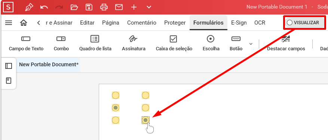This screenshot has width=328, height=140.
Task: Send document by email envelope icon
Action: click(119, 7)
